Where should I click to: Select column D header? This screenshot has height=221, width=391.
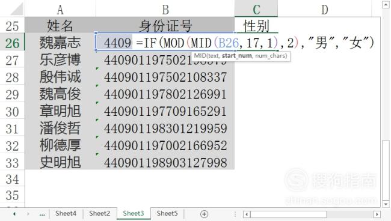pyautogui.click(x=324, y=10)
